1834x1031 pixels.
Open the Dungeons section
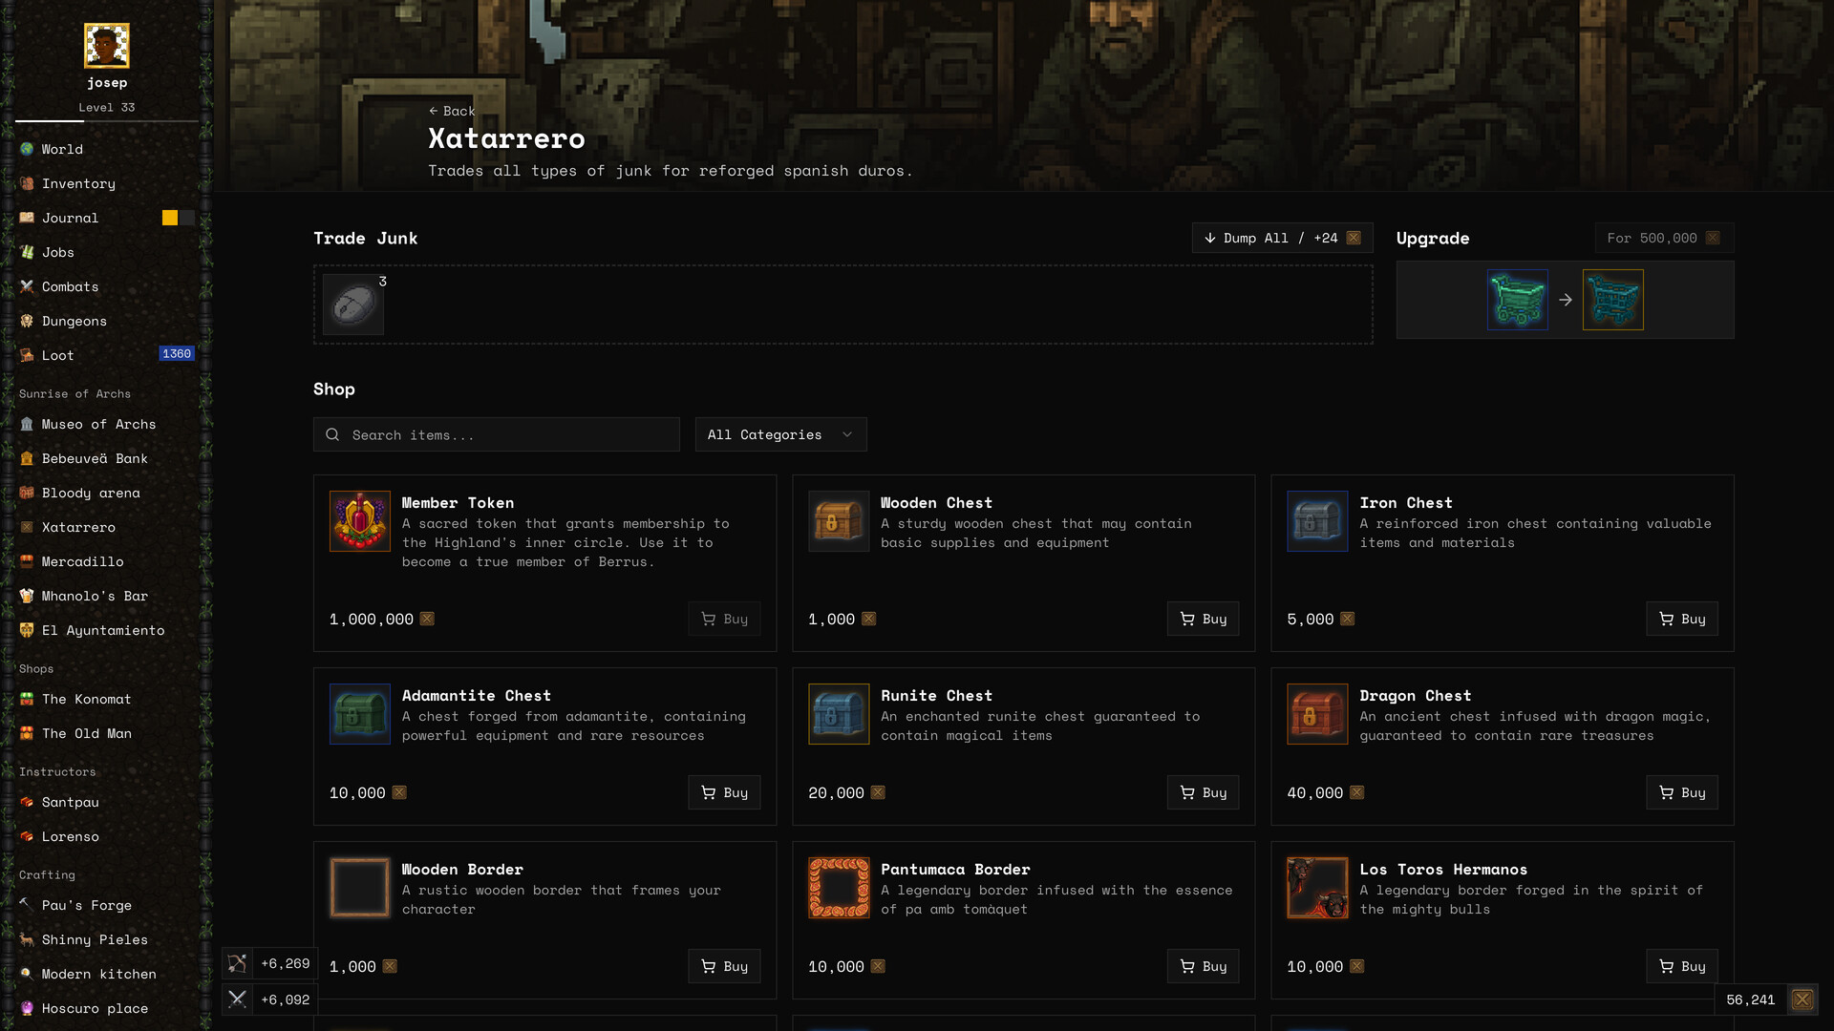74,321
